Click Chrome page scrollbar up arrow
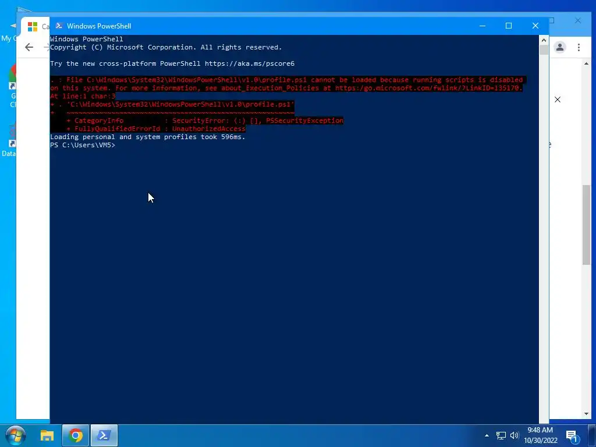Screen dimensions: 596x447 pos(587,63)
